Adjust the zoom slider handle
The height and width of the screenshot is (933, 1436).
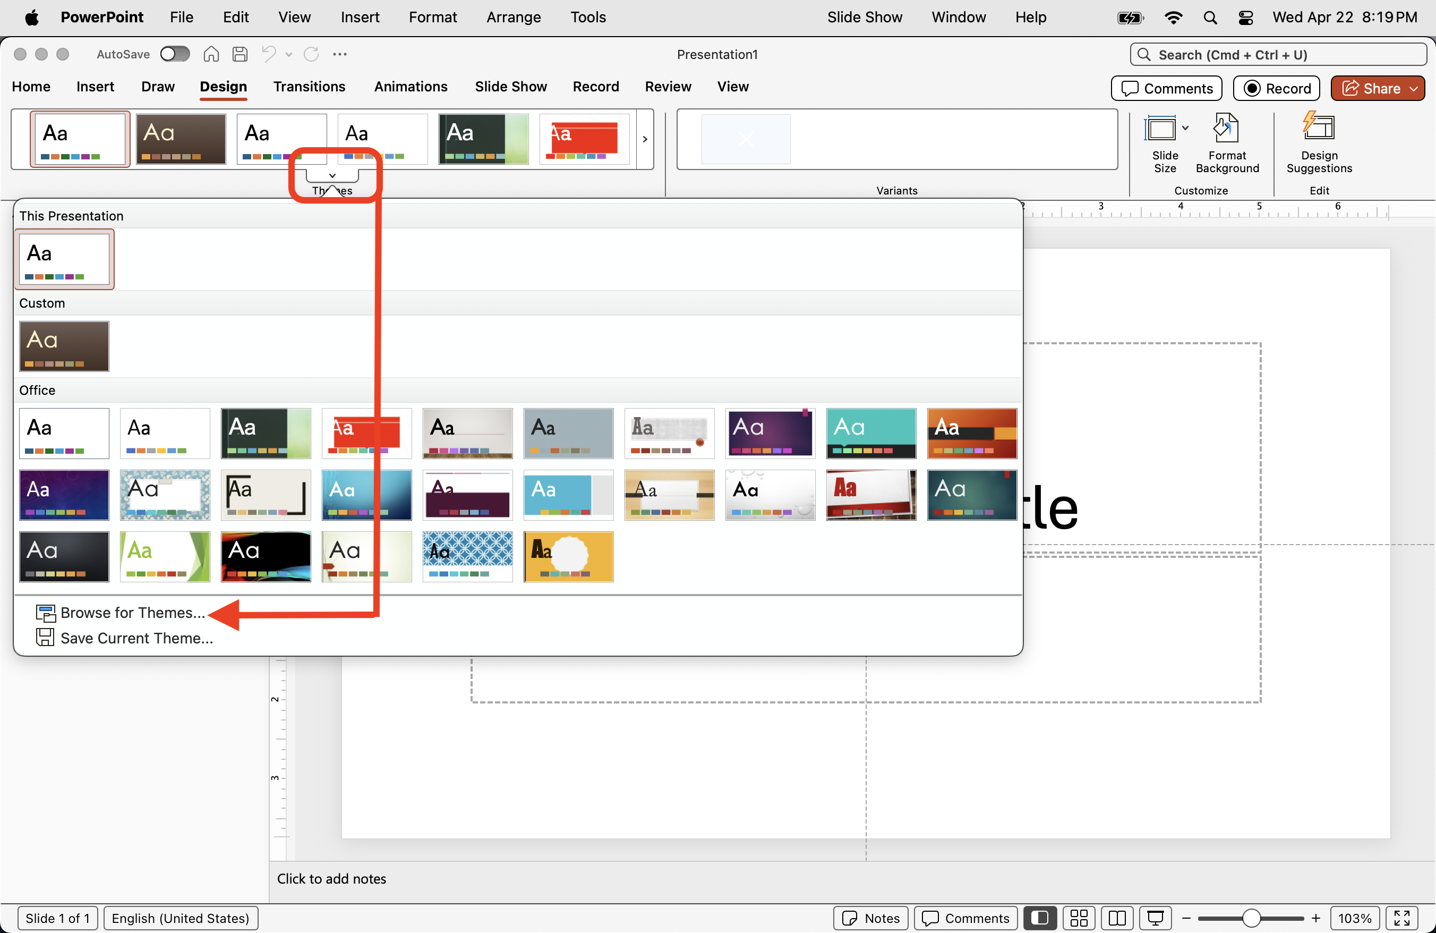pos(1251,918)
